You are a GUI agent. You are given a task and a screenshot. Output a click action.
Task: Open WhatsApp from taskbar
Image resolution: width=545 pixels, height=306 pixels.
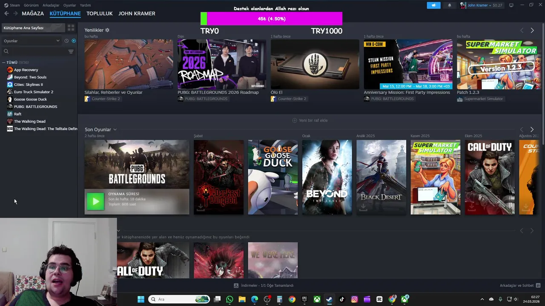click(x=229, y=299)
